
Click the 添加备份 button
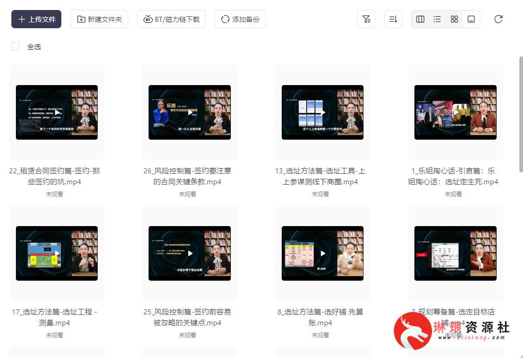pos(240,19)
